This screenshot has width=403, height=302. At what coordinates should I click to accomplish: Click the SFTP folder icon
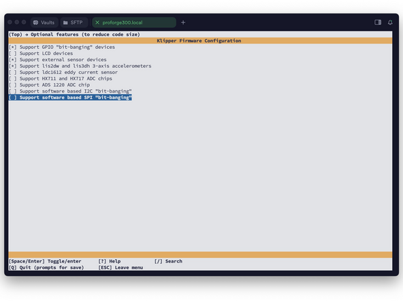click(x=65, y=22)
